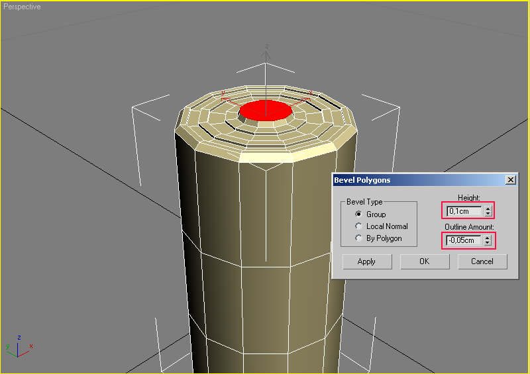Confirm bevel with the OK button
530x374 pixels.
point(425,261)
